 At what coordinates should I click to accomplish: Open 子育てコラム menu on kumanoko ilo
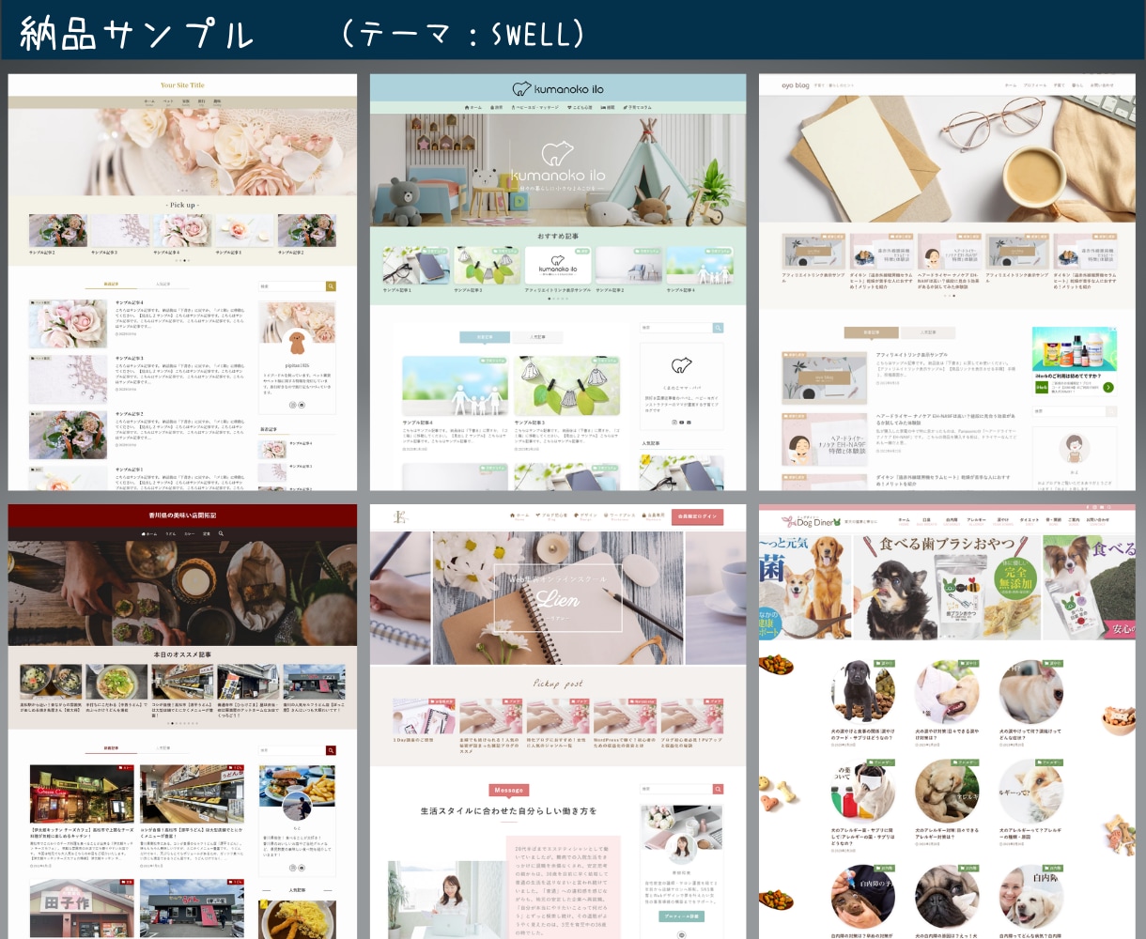pyautogui.click(x=637, y=108)
